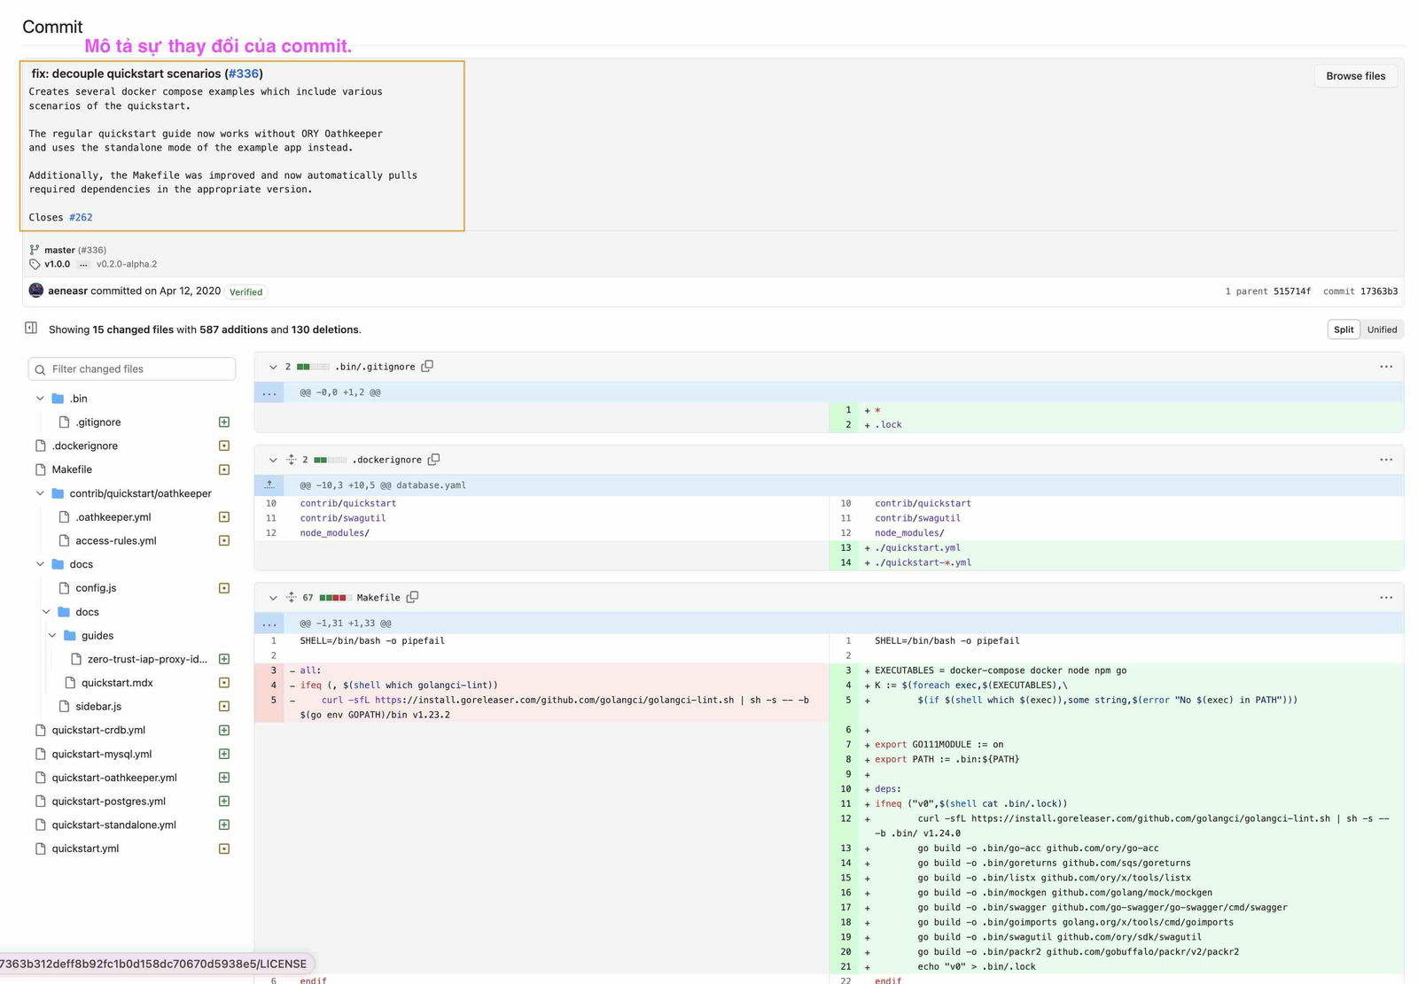Expand lines up in .dockerignore hunk
The width and height of the screenshot is (1418, 984).
(x=269, y=484)
